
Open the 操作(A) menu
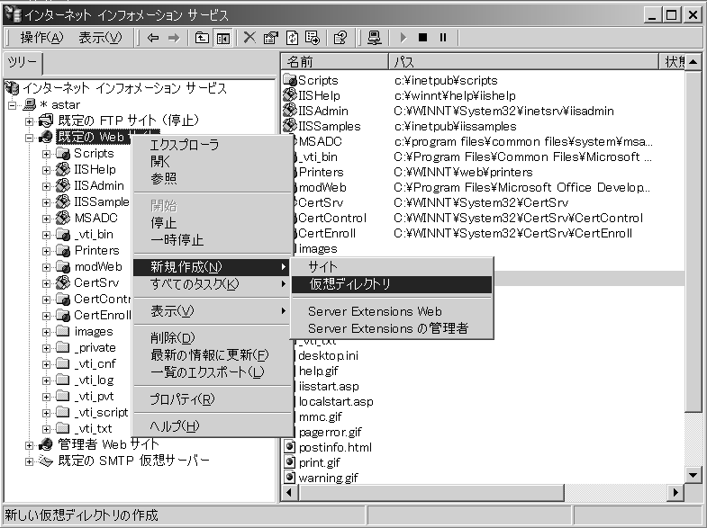click(41, 38)
